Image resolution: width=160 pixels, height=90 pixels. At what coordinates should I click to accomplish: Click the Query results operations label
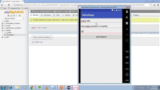coord(42,37)
